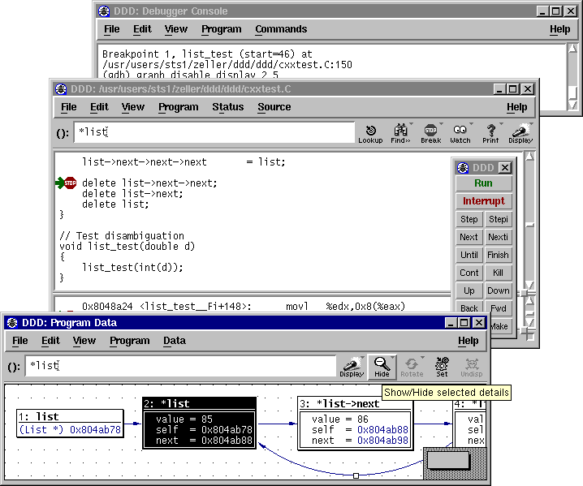This screenshot has width=583, height=486.
Task: Open Program menu in Debugger Console
Action: pos(221,29)
